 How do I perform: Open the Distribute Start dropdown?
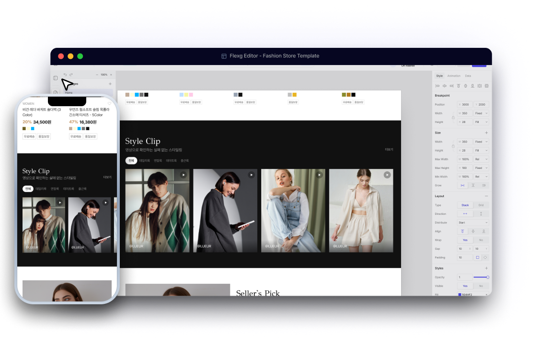pos(473,222)
